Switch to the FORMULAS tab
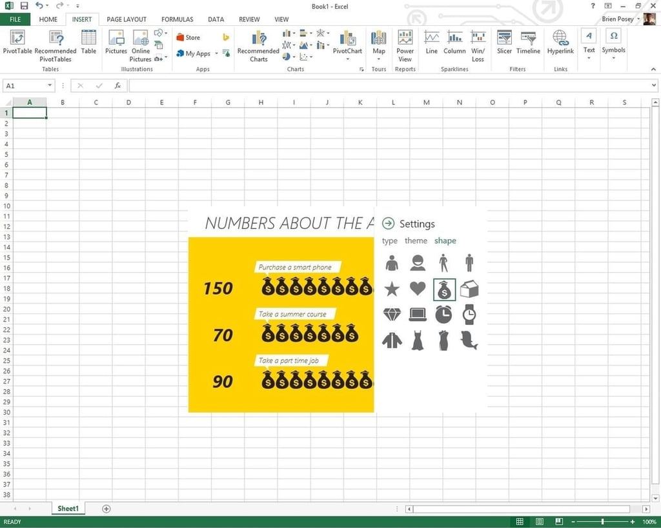This screenshot has height=528, width=661. [177, 19]
